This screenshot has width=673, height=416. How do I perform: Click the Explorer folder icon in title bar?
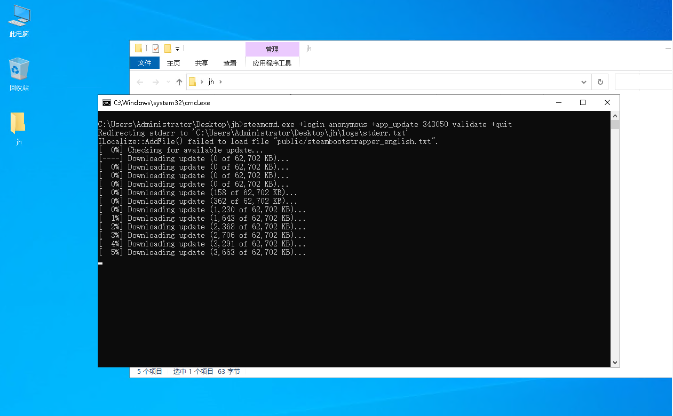pos(139,48)
